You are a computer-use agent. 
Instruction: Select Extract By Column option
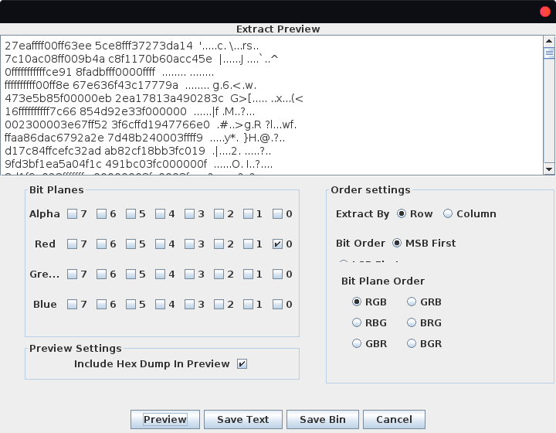pyautogui.click(x=448, y=213)
